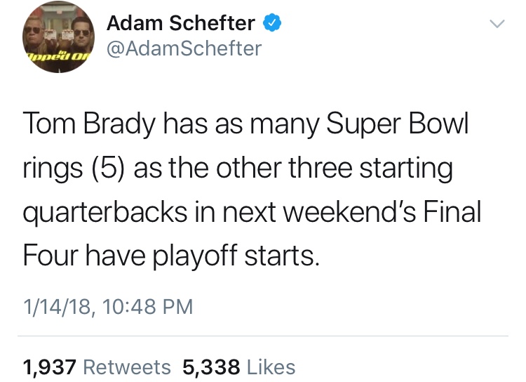Viewport: 526px width, 382px height.
Task: Open the 1/14/18 date of the tweet
Action: coord(57,307)
